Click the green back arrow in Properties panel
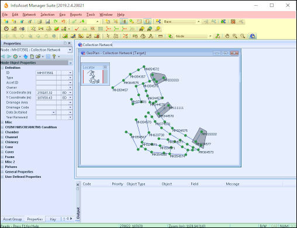 pos(3,57)
